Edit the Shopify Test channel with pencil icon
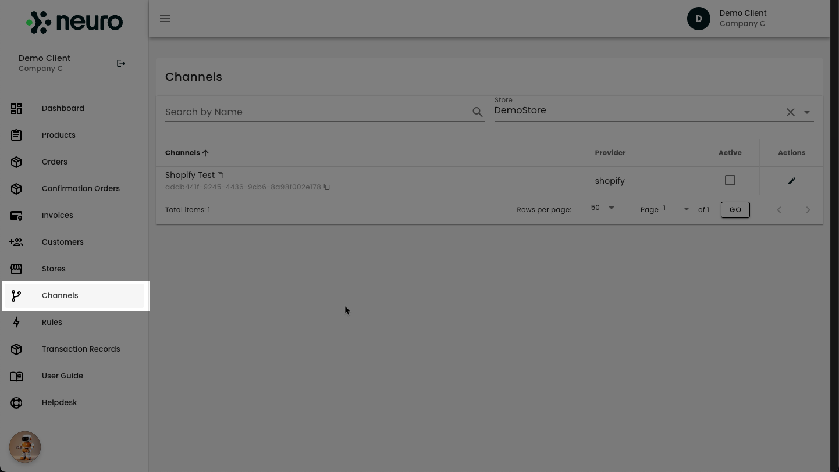The width and height of the screenshot is (839, 472). 791,181
